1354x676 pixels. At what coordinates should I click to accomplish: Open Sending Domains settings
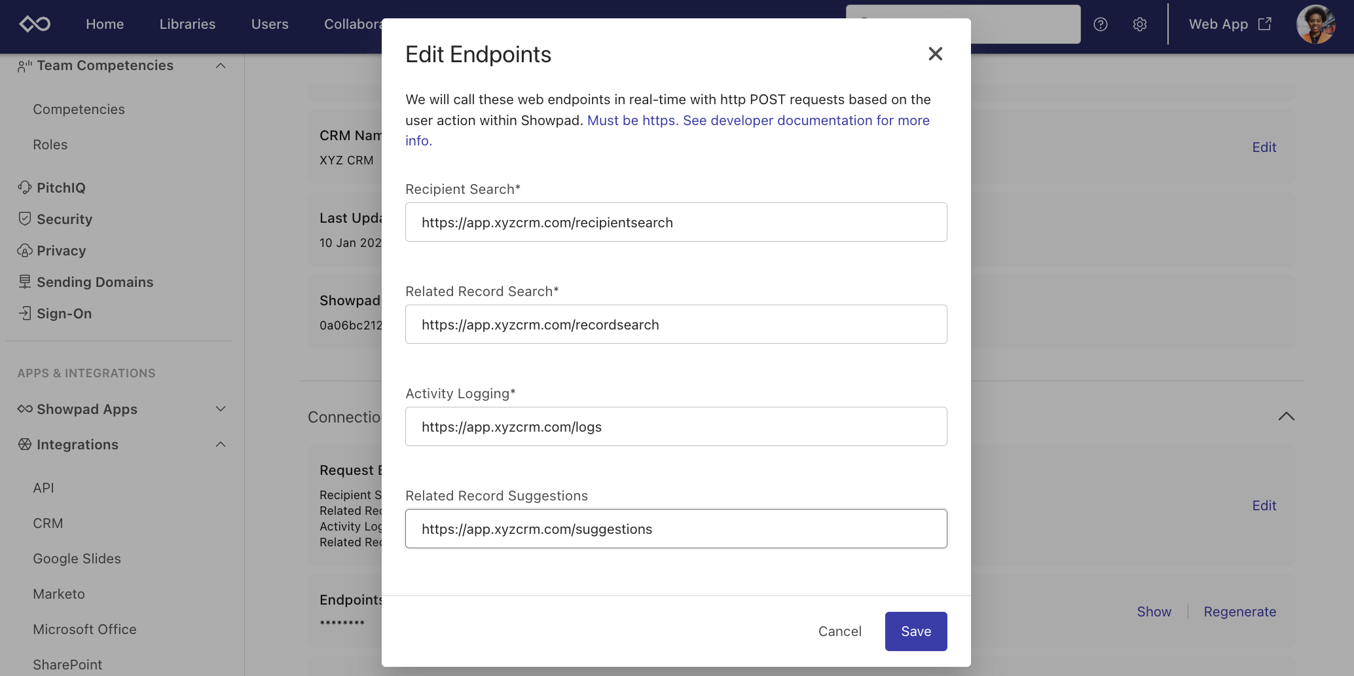(x=95, y=282)
